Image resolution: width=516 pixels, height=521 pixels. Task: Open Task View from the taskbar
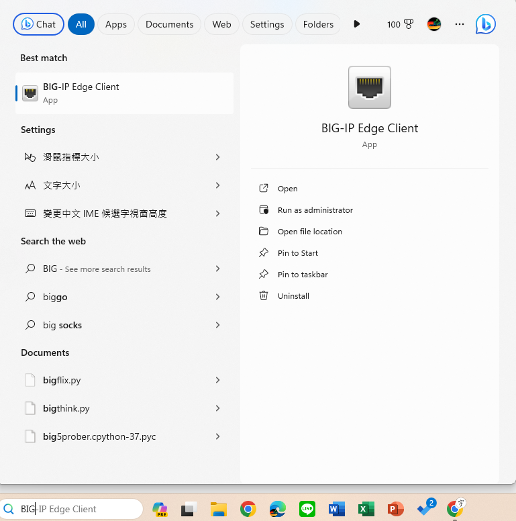pos(189,509)
